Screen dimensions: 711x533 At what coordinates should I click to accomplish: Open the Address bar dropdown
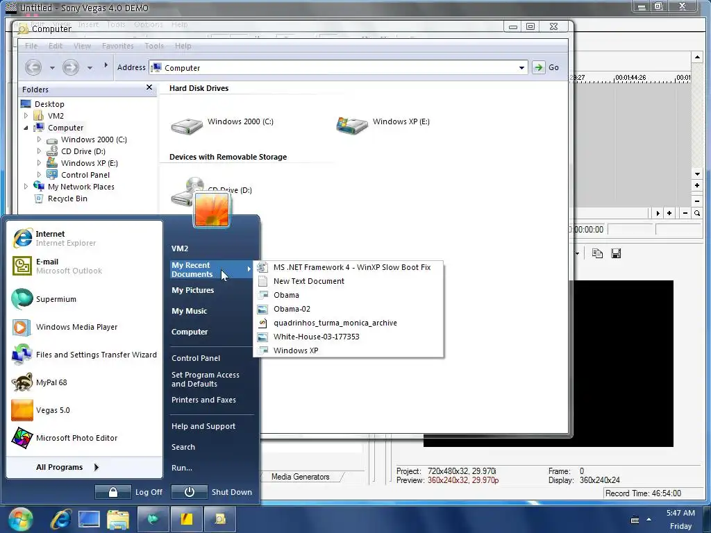(521, 68)
